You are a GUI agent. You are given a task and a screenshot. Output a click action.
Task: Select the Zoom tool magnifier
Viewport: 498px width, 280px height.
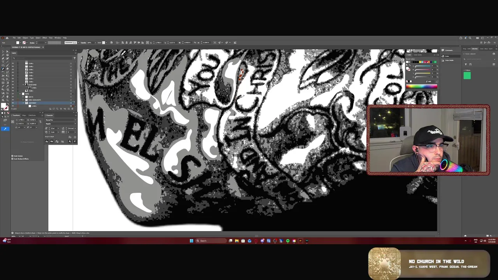click(x=7, y=100)
